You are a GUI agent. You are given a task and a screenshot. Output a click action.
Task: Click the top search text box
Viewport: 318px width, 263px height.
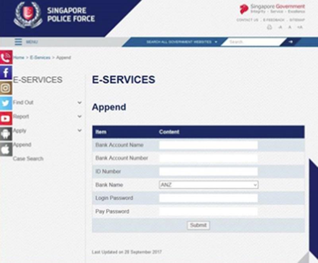[254, 42]
